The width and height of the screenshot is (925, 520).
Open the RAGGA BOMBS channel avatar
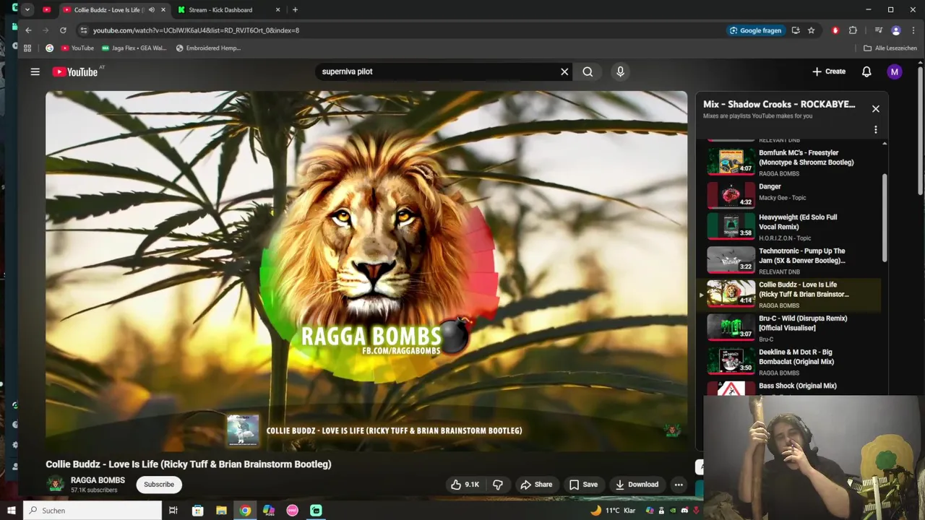(x=55, y=485)
